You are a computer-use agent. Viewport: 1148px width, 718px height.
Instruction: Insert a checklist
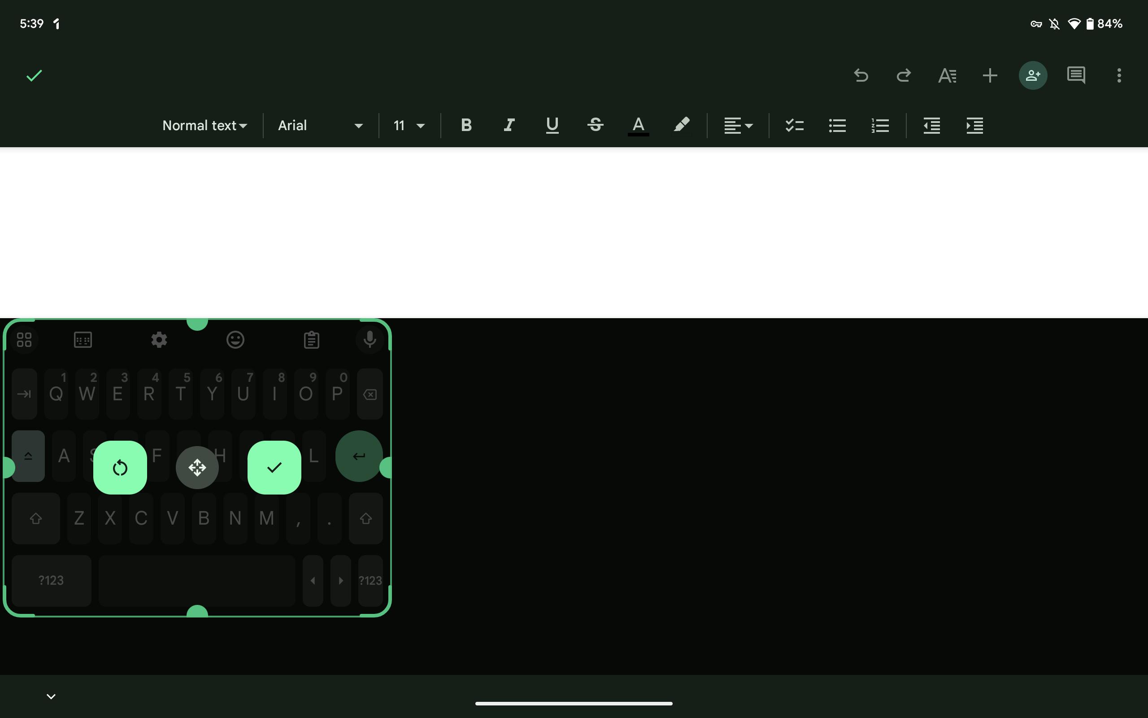[x=794, y=125]
